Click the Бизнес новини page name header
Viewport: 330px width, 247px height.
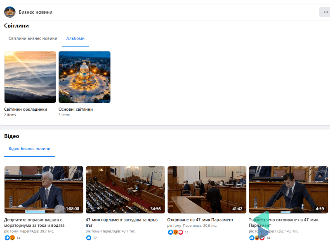(x=35, y=12)
